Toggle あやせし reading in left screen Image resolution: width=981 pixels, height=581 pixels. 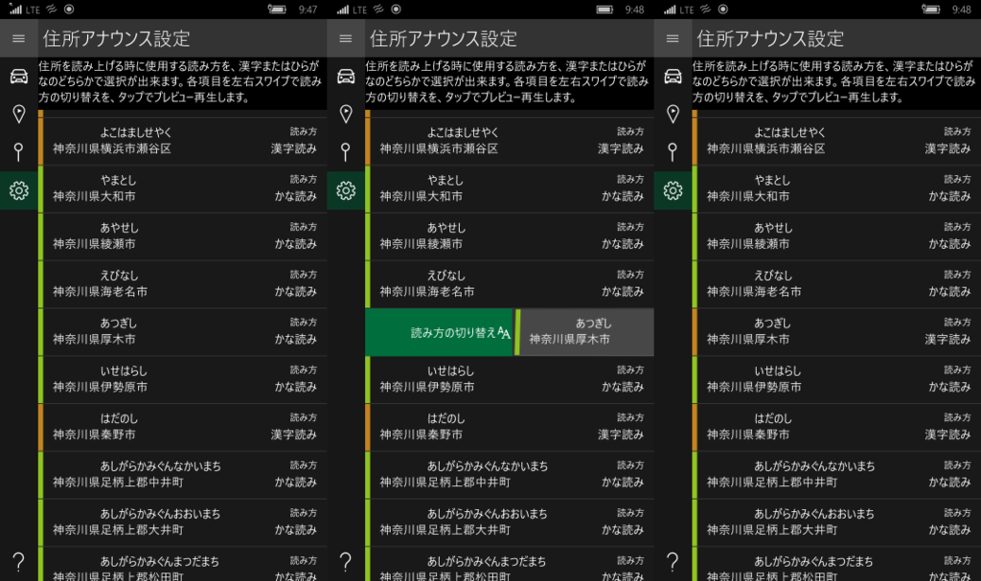coord(183,236)
